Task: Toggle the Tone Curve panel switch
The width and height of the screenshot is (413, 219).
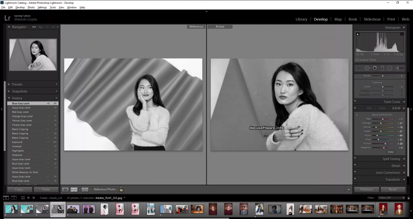Action: pyautogui.click(x=355, y=102)
